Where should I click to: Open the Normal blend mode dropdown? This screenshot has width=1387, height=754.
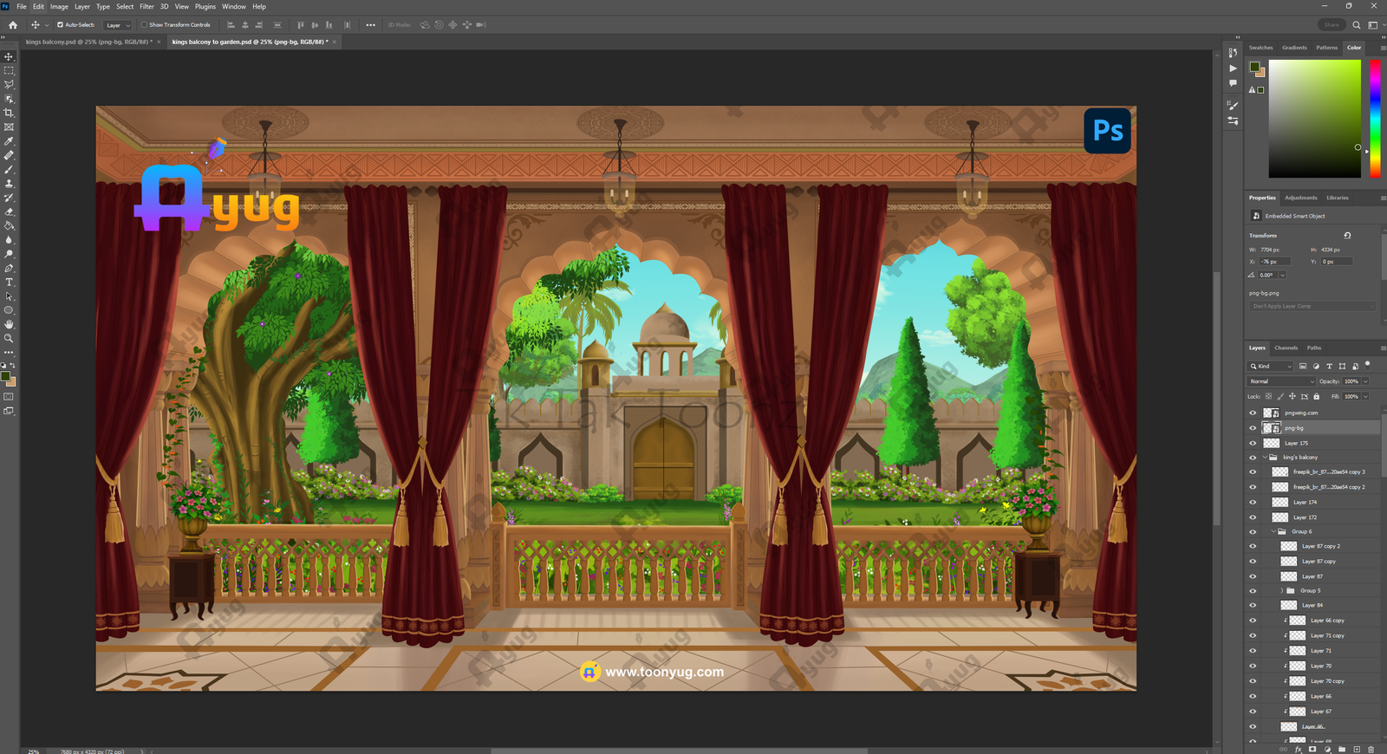[x=1281, y=381]
